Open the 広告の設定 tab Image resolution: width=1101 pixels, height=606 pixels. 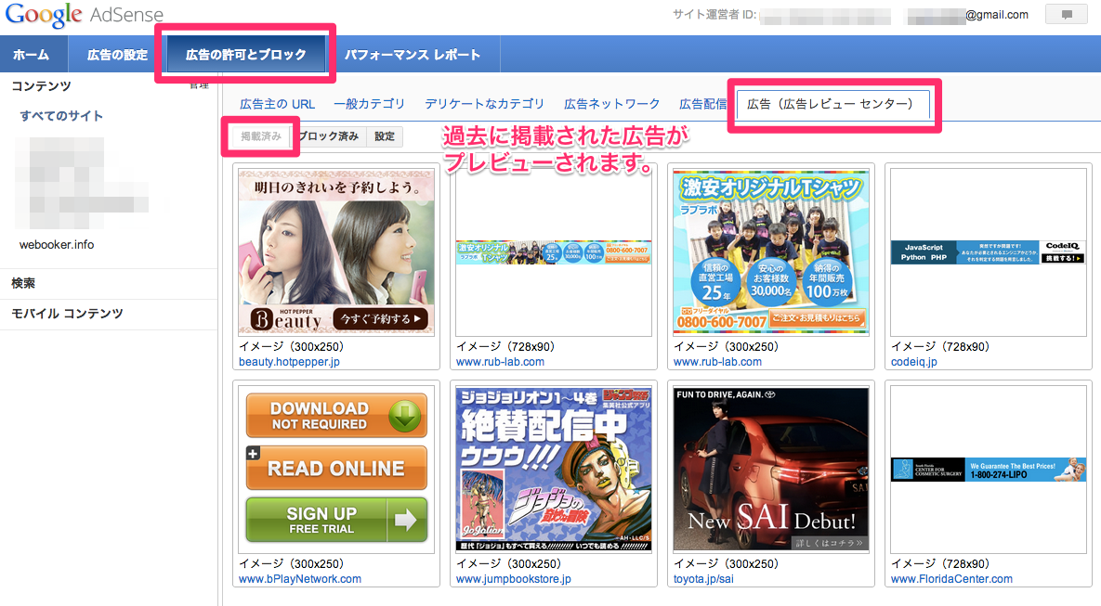pos(117,55)
